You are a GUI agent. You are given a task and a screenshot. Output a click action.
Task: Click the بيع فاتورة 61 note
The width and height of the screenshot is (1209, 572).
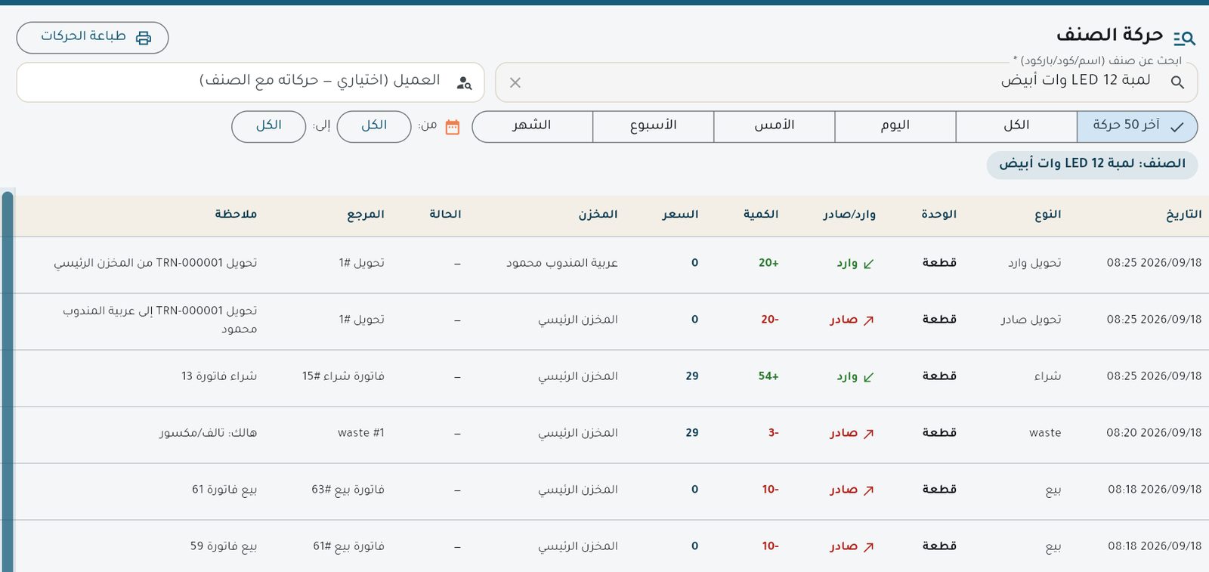pyautogui.click(x=224, y=490)
